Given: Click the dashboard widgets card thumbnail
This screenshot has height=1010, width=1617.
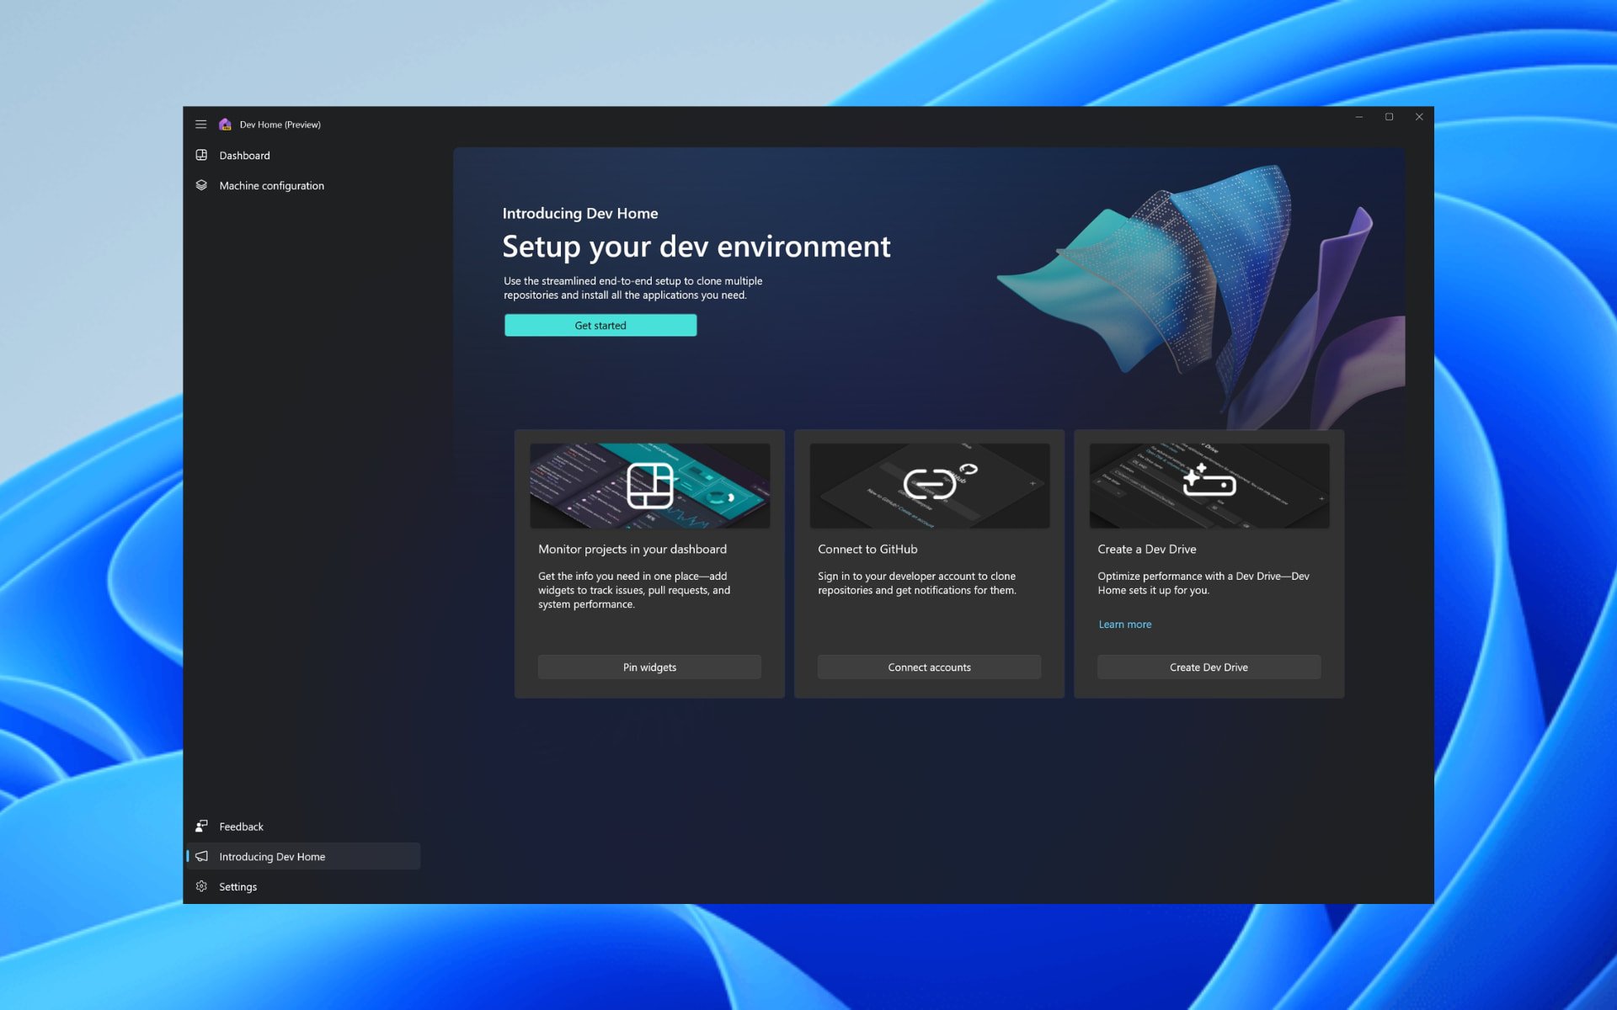Looking at the screenshot, I should pyautogui.click(x=649, y=486).
